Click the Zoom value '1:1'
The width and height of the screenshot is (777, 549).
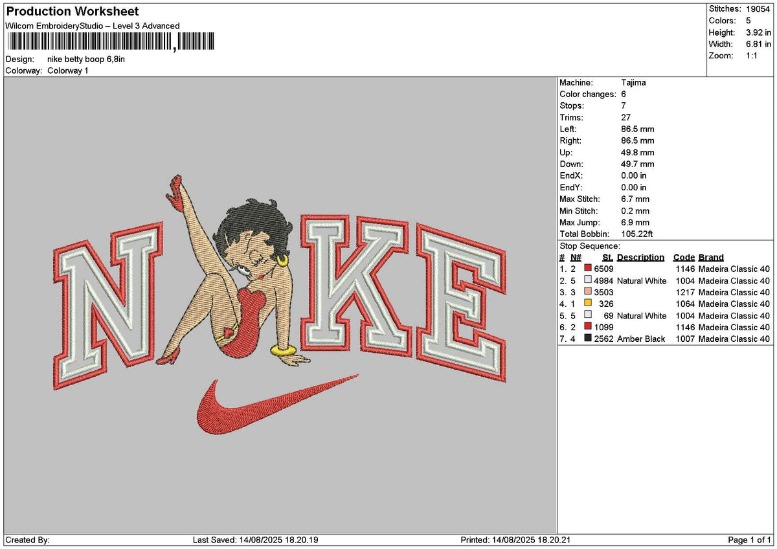click(x=752, y=56)
